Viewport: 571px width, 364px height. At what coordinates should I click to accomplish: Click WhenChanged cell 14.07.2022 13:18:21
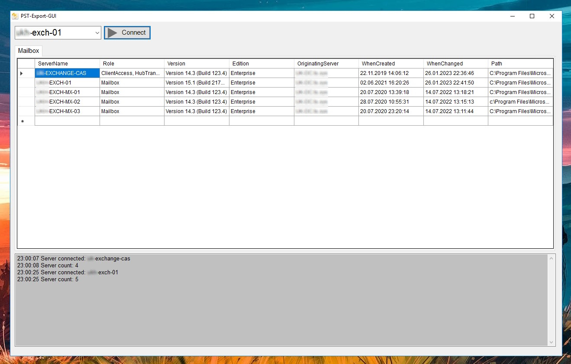tap(456, 92)
